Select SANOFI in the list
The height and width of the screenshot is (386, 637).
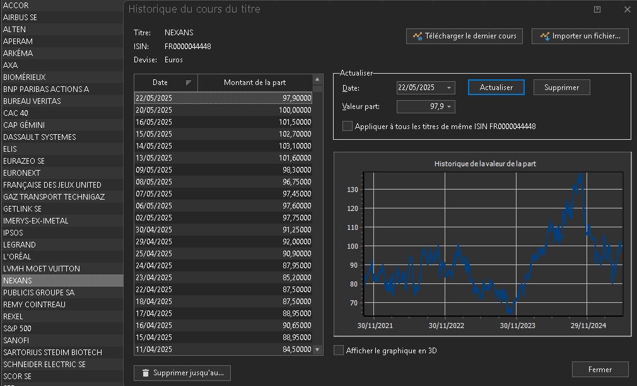click(x=62, y=340)
